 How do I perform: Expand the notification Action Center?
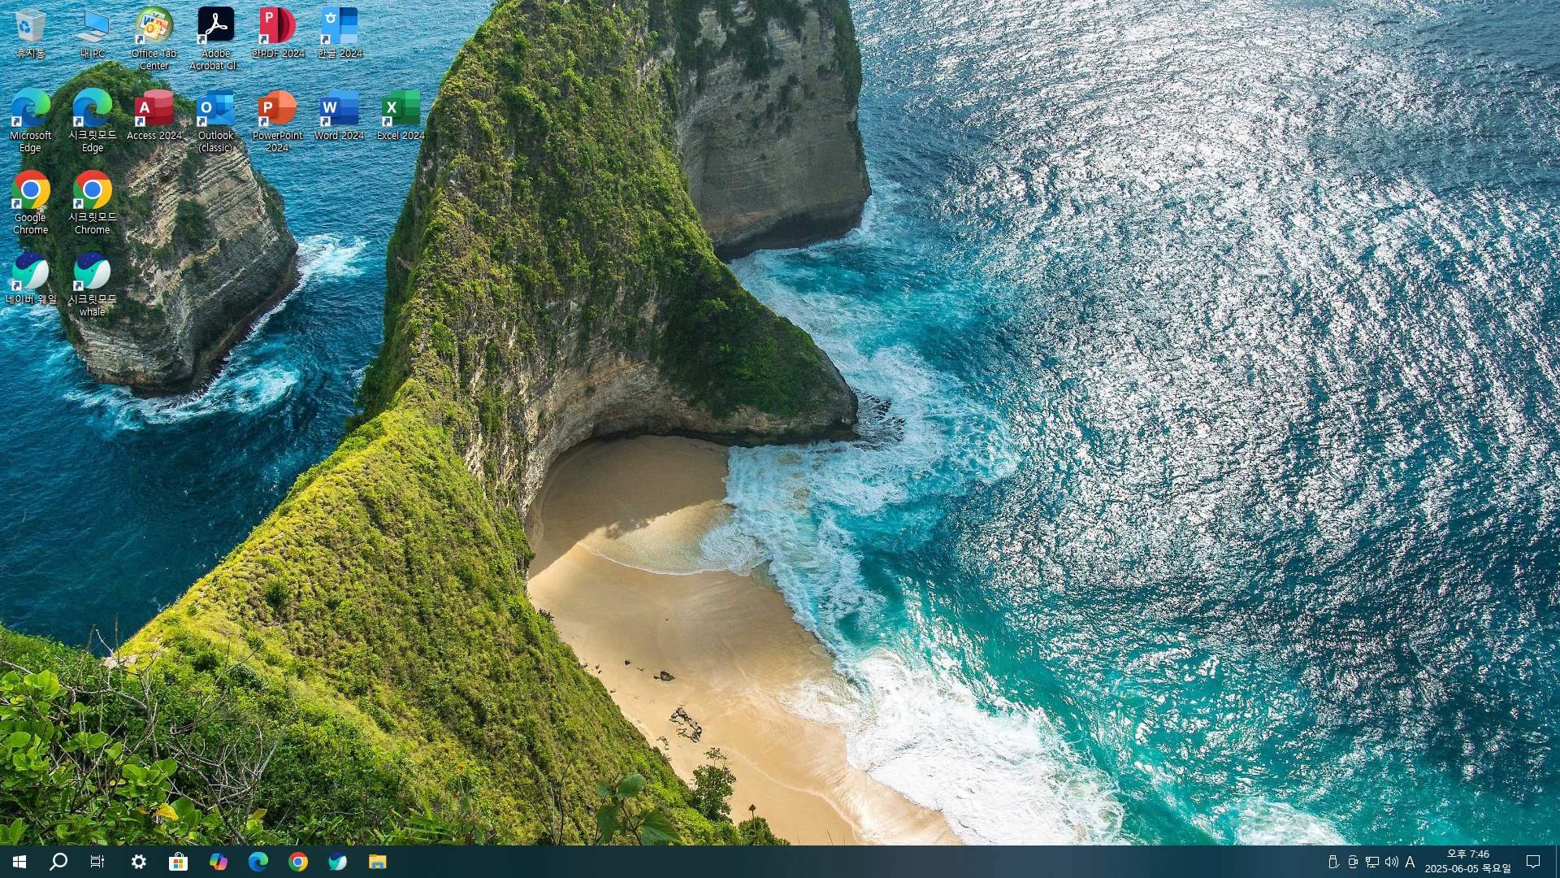coord(1533,862)
